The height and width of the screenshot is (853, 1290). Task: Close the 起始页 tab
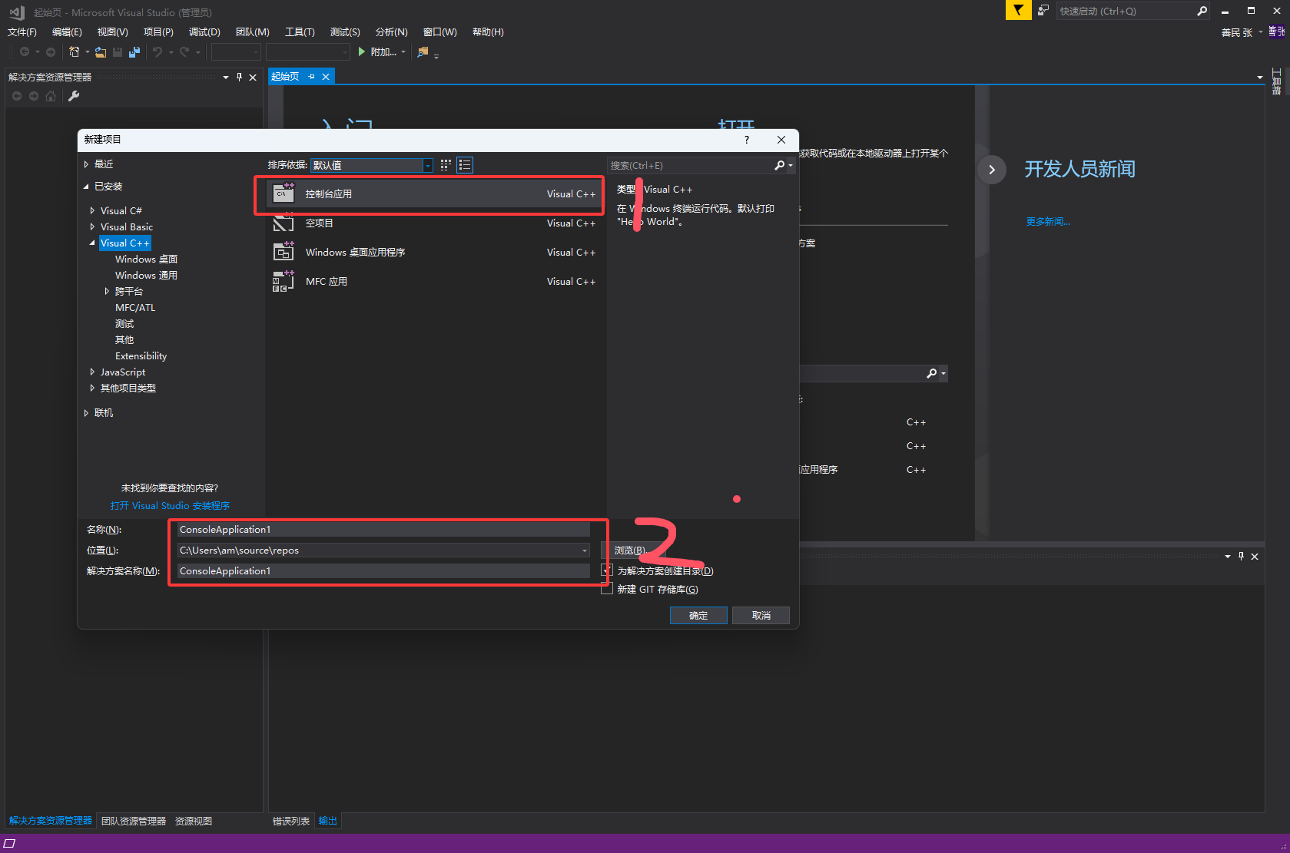tap(326, 77)
